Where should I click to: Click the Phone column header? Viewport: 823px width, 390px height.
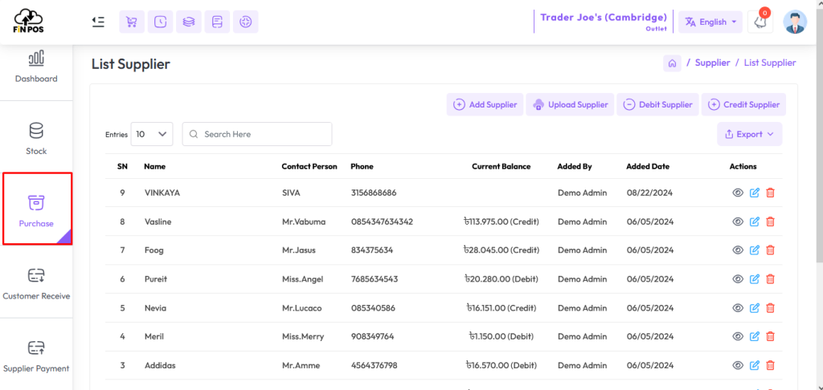(362, 167)
